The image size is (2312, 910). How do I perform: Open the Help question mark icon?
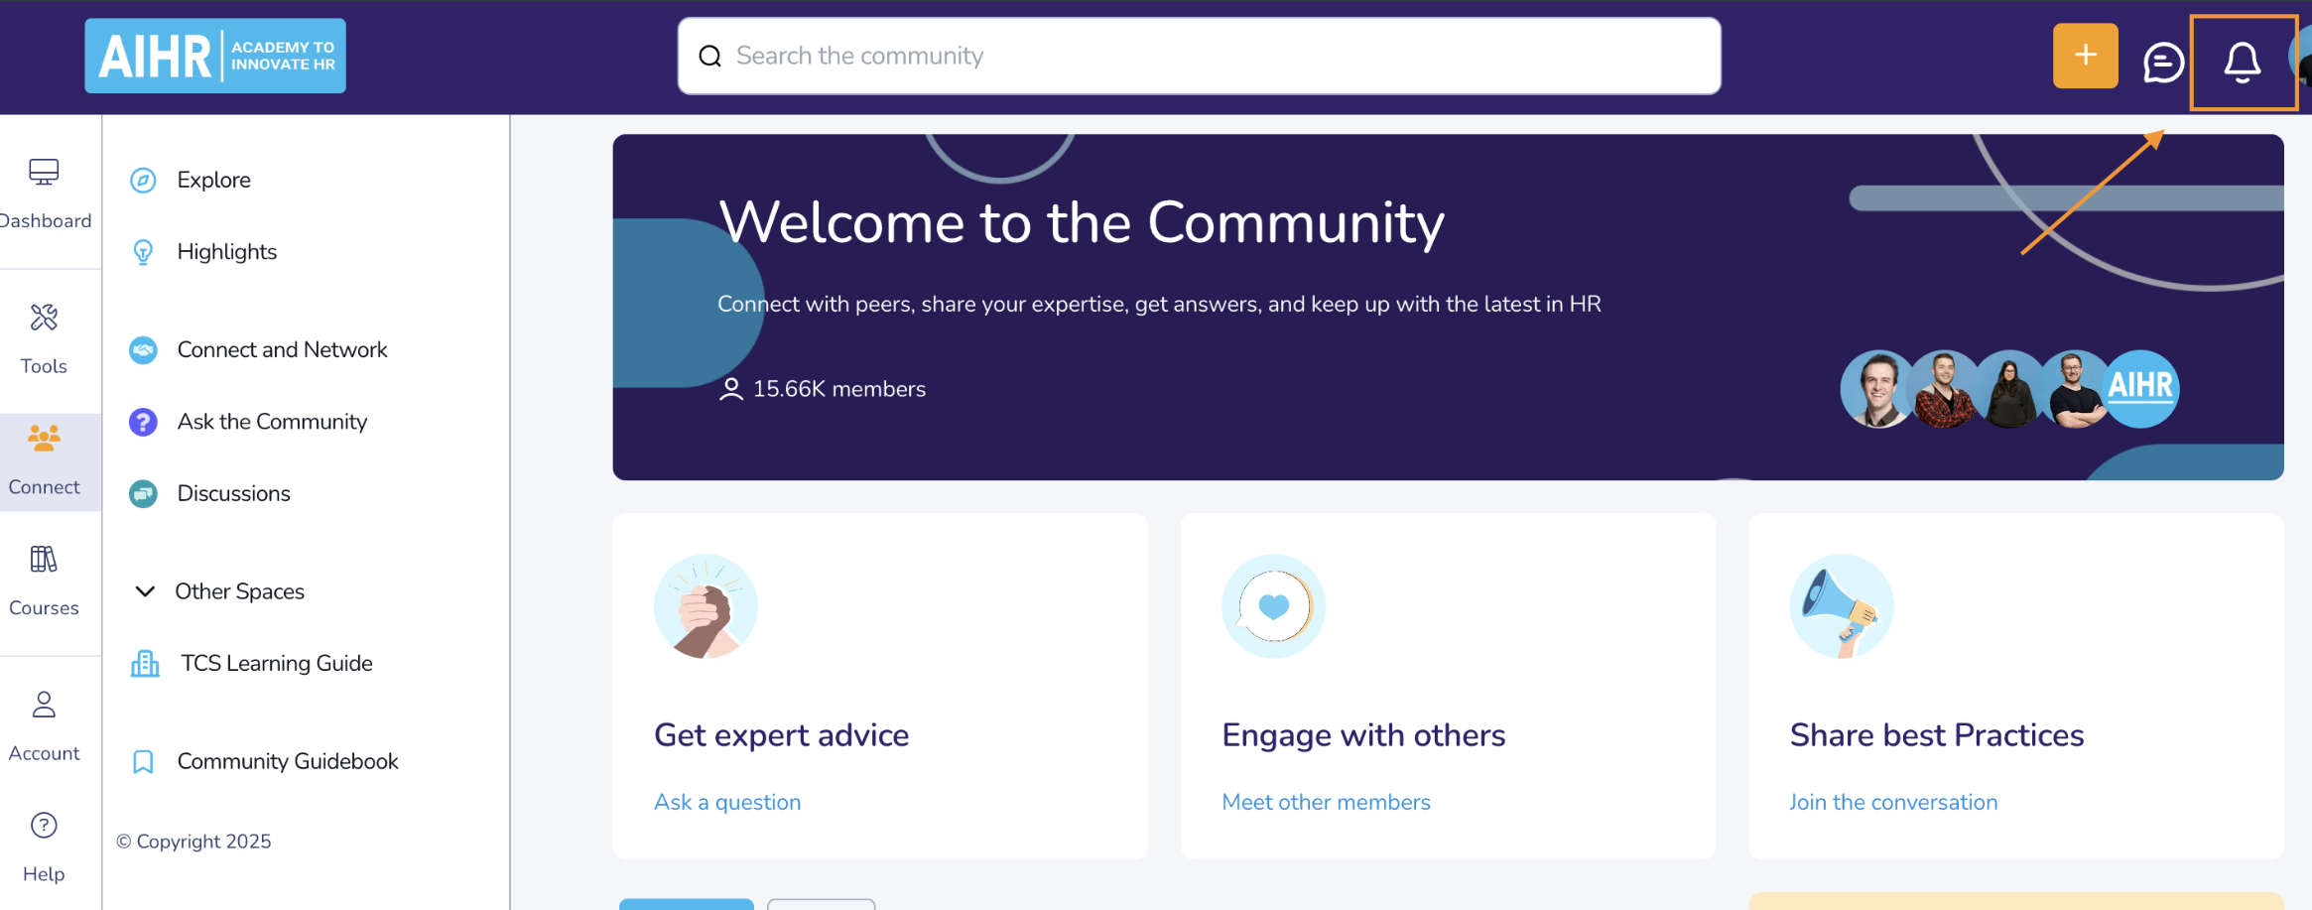[x=44, y=826]
